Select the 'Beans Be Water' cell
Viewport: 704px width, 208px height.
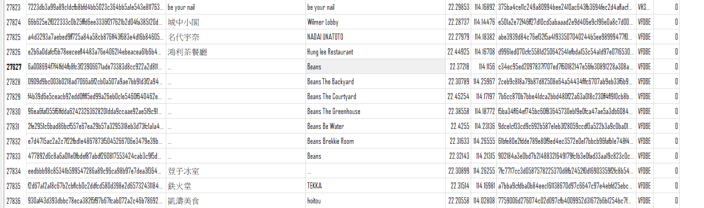point(375,127)
